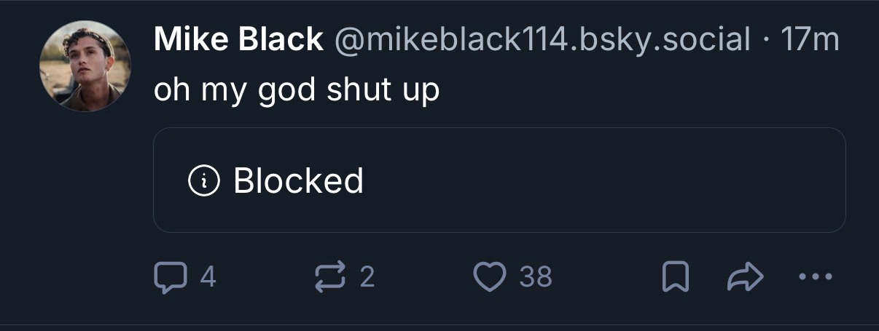Click the reply count showing 4
Viewport: 879px width, 331px height.
click(208, 277)
